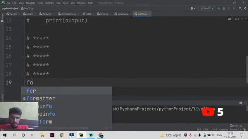
Task: Open the Tools menu
Action: pyautogui.click(x=65, y=3)
